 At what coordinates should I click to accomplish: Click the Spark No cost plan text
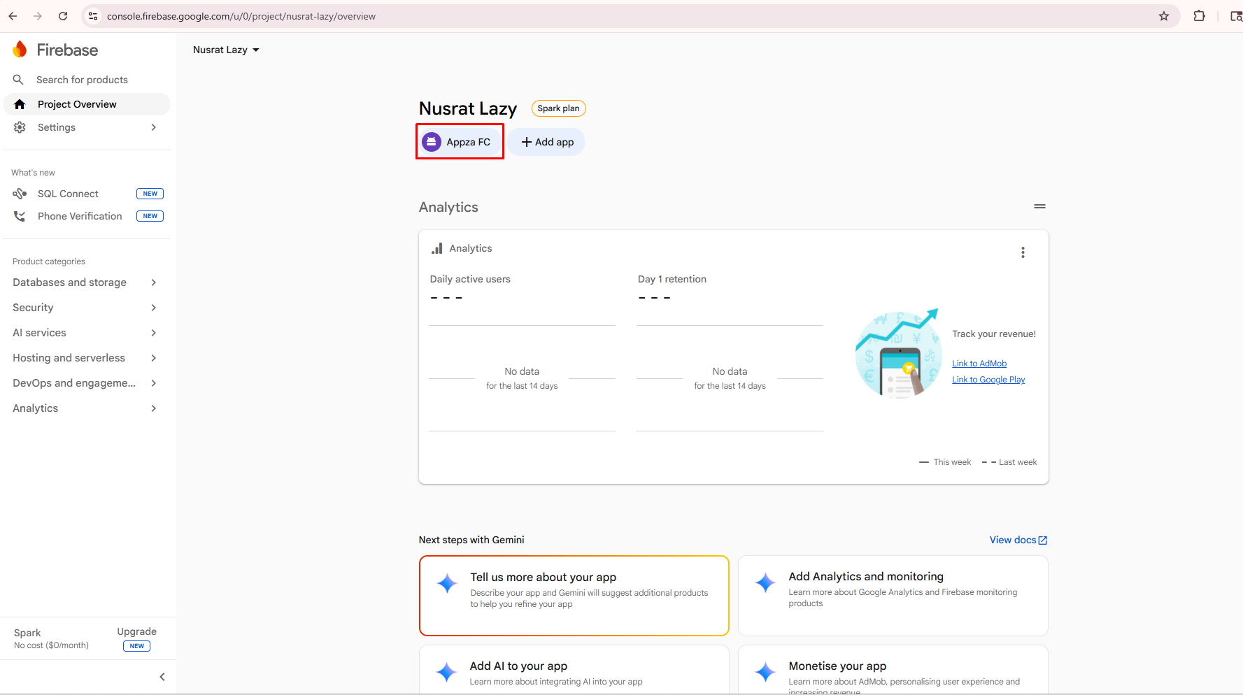[51, 638]
